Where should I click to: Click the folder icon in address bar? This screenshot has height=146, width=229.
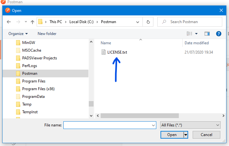(x=40, y=22)
